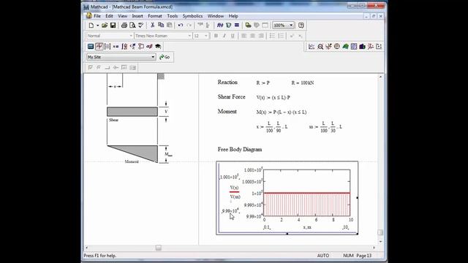Open the new worksheet template dropdown arrow
This screenshot has width=468, height=263.
[97, 26]
